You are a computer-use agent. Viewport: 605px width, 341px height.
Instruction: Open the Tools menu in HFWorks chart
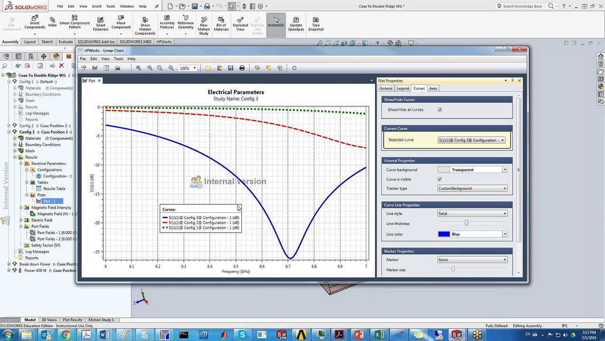pos(118,59)
